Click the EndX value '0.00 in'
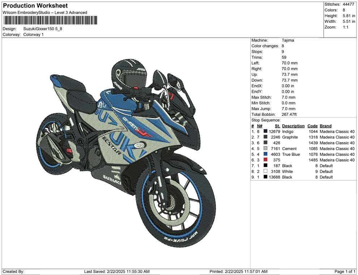The image size is (358, 275). (x=288, y=86)
